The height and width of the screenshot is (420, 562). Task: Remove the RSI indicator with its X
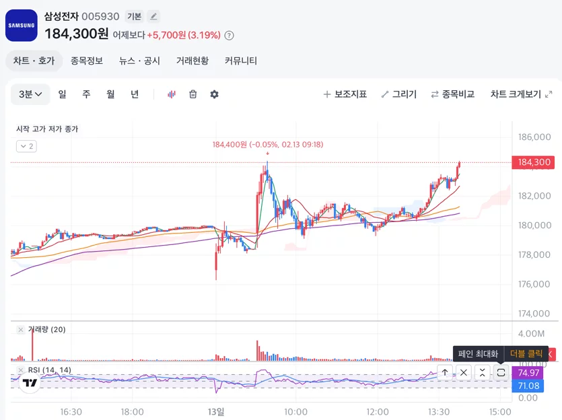21,370
